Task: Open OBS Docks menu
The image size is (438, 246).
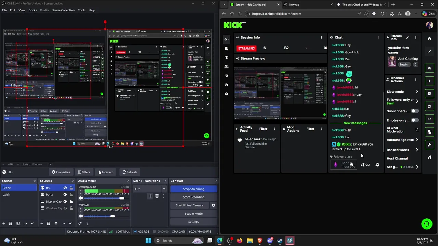Action: coord(33,10)
